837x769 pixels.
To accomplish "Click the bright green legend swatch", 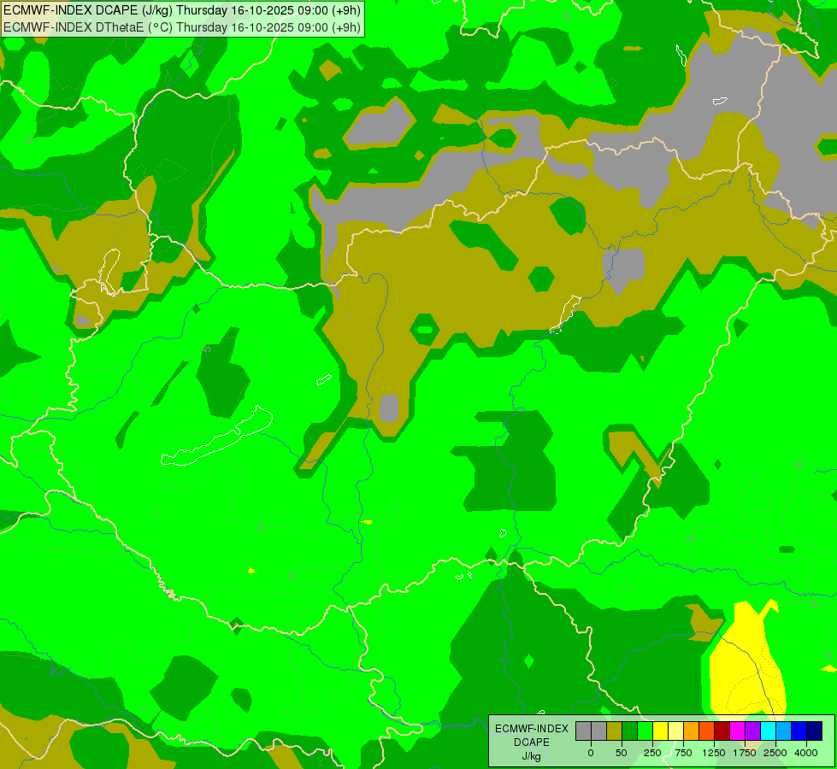I will (x=645, y=731).
